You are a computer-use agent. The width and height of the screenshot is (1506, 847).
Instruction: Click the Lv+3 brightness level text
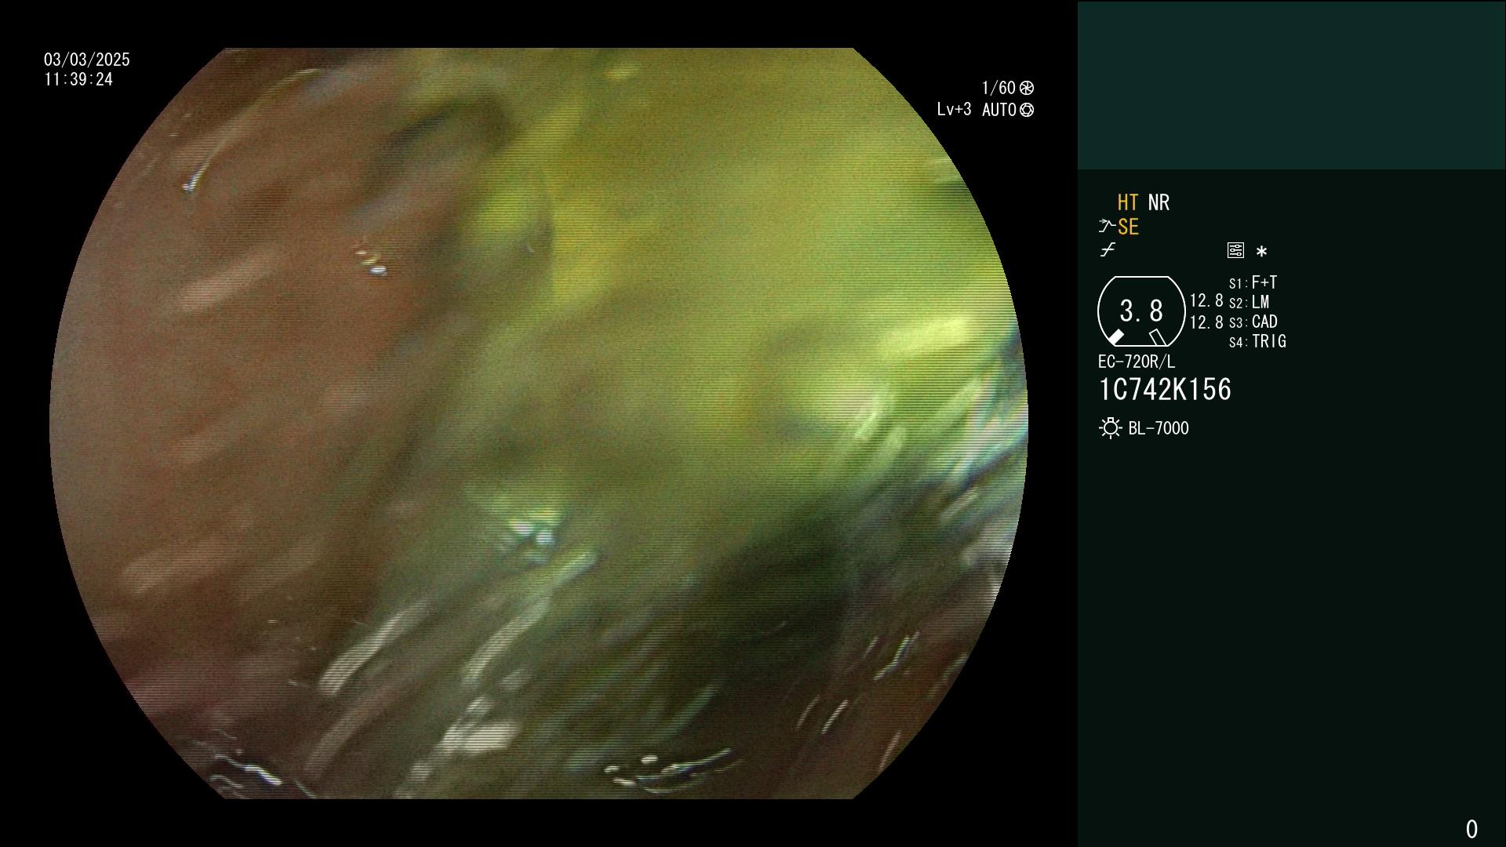(954, 110)
